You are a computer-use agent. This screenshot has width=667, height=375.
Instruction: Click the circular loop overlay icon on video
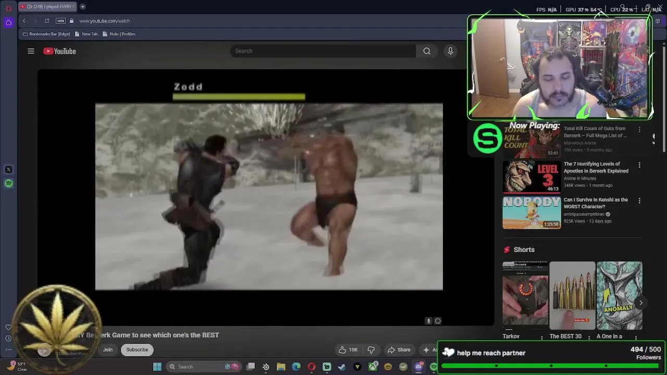438,321
